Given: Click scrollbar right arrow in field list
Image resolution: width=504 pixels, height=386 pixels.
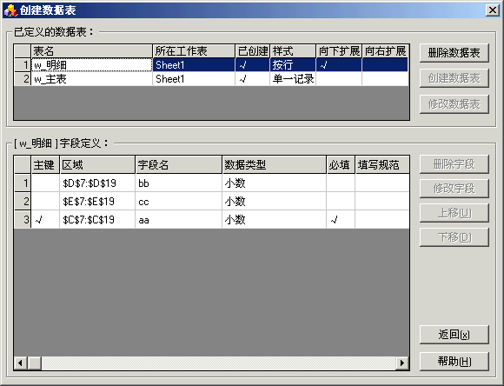Looking at the screenshot, I should point(402,363).
